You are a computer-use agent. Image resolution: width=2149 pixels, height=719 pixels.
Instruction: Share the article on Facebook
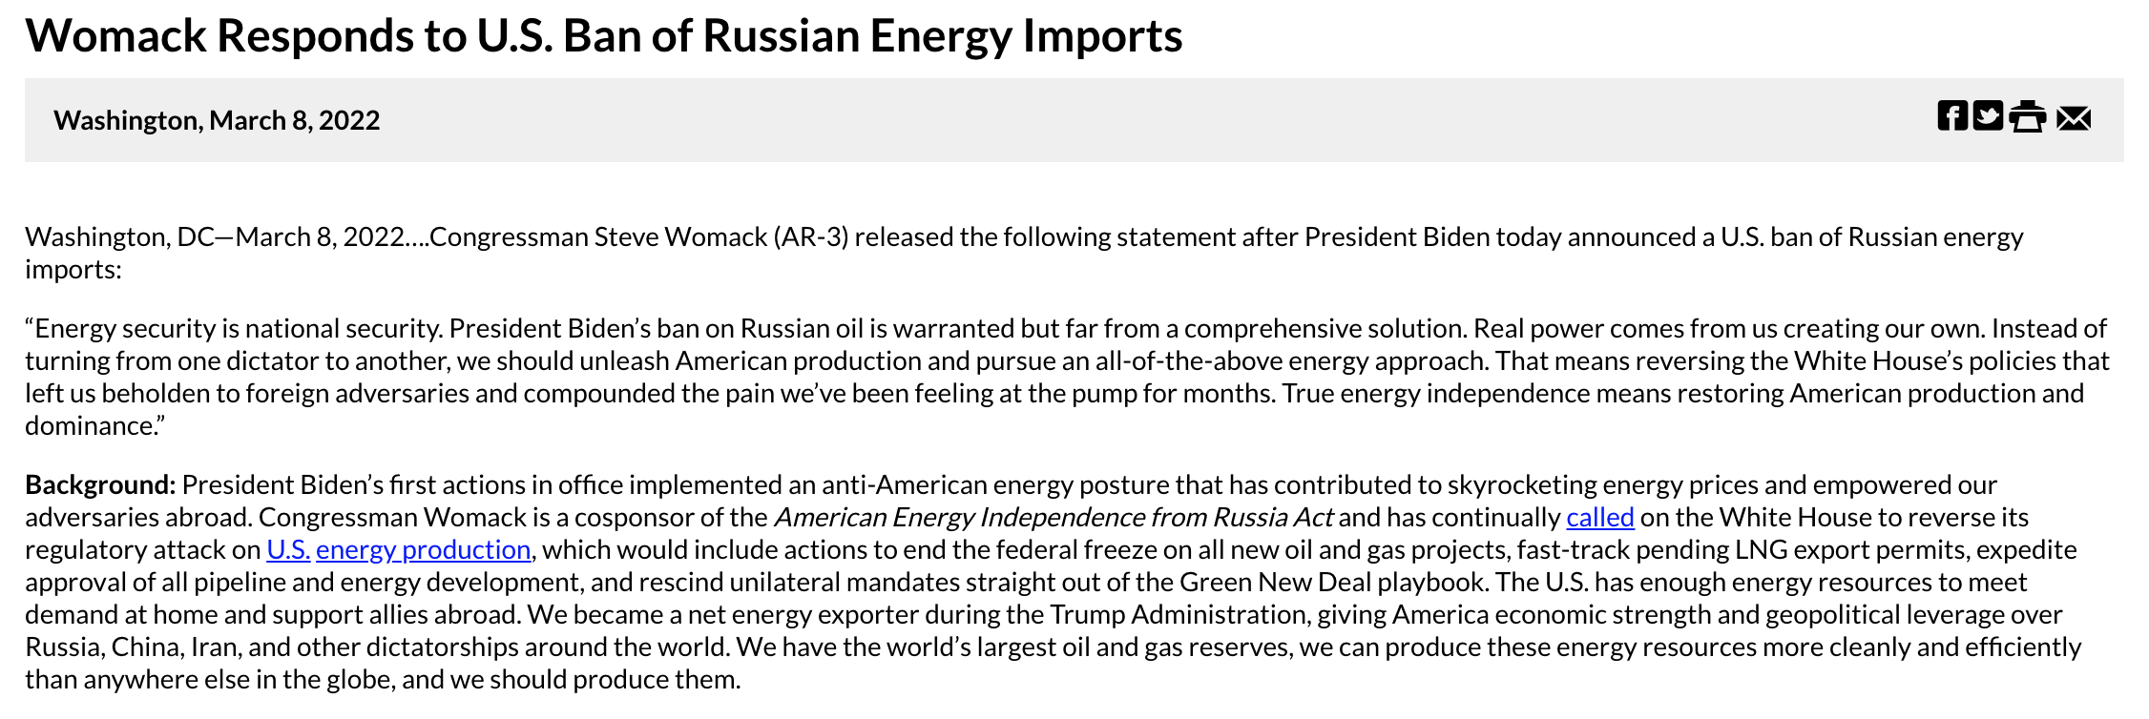pyautogui.click(x=1952, y=116)
